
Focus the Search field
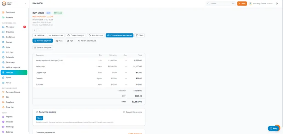click(x=221, y=3)
